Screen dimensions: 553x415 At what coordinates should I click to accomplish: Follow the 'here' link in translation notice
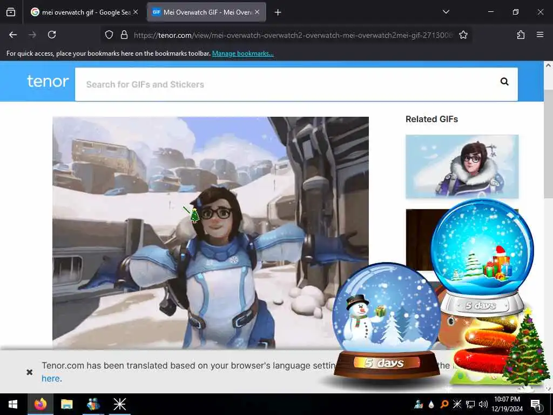[51, 379]
